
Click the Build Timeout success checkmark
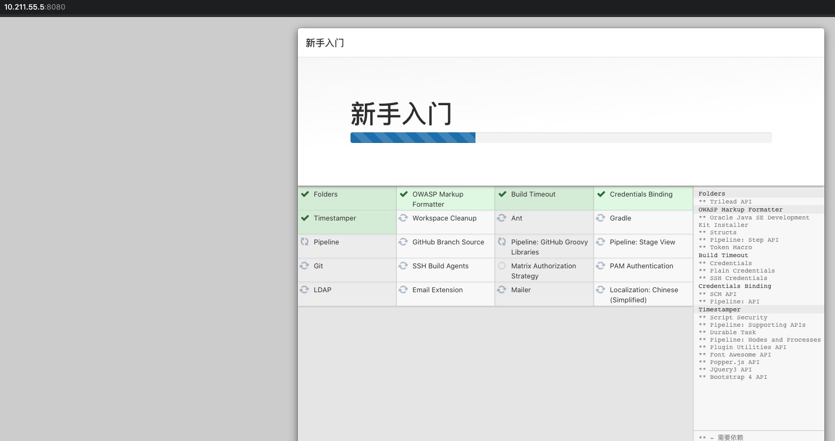pos(502,194)
